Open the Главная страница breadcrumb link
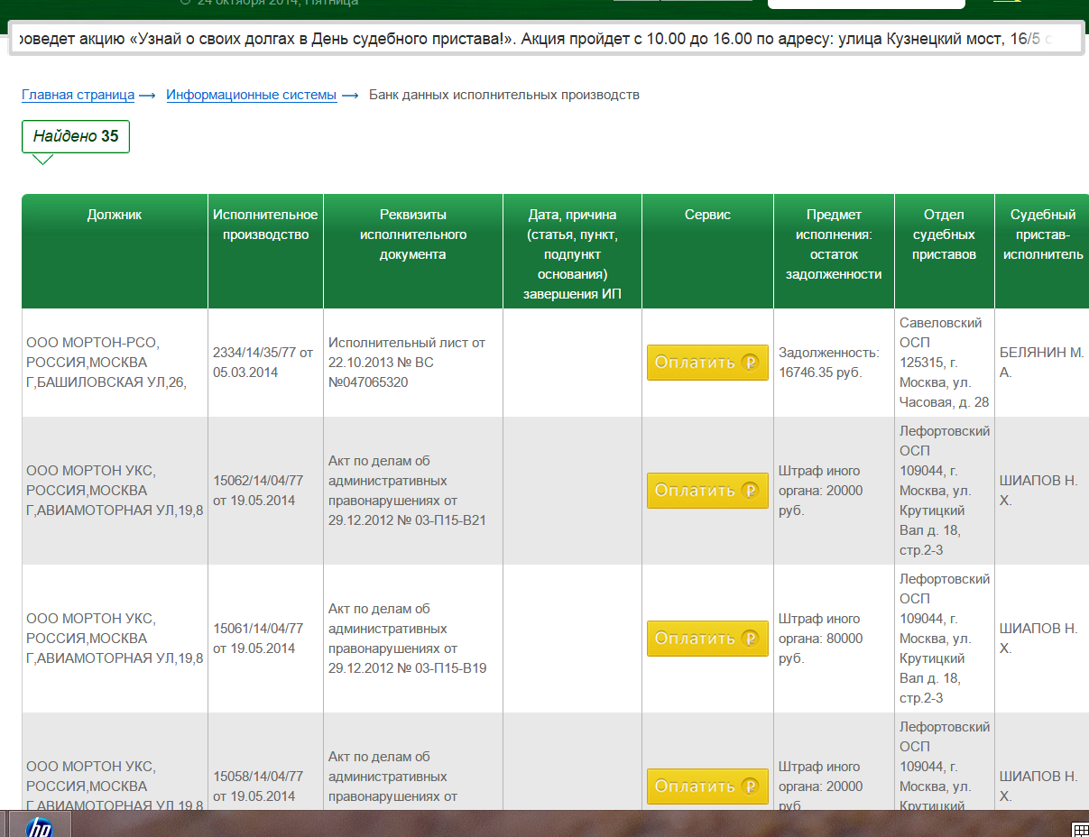Image resolution: width=1089 pixels, height=837 pixels. coord(78,95)
